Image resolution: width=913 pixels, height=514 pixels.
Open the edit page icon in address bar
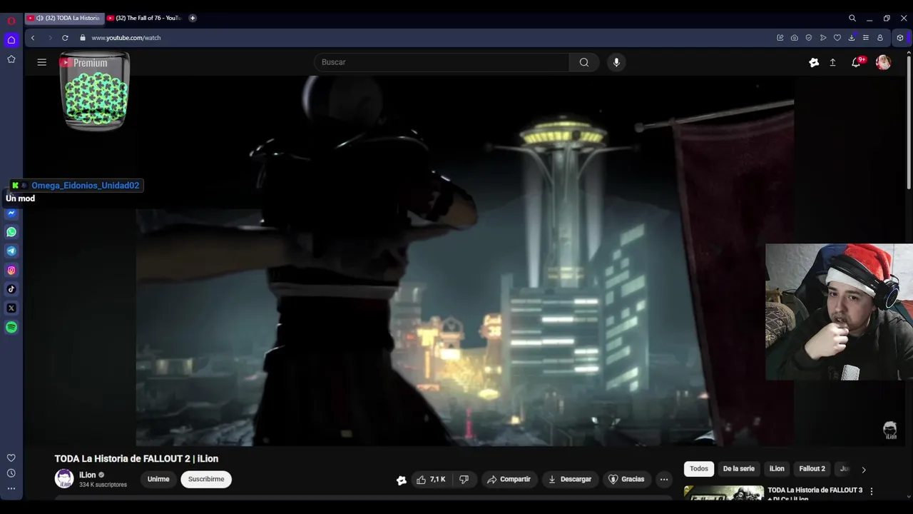(x=780, y=38)
